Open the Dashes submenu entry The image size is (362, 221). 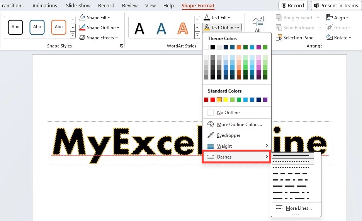236,157
